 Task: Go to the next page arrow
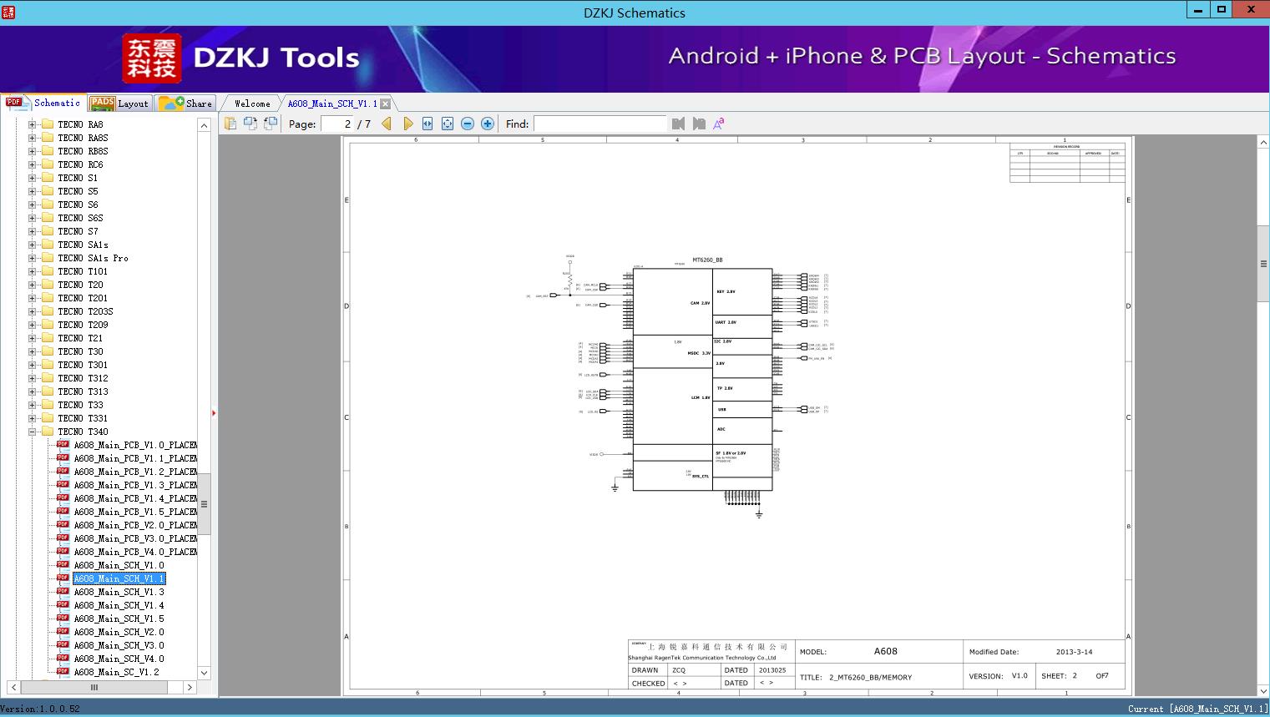(x=407, y=124)
